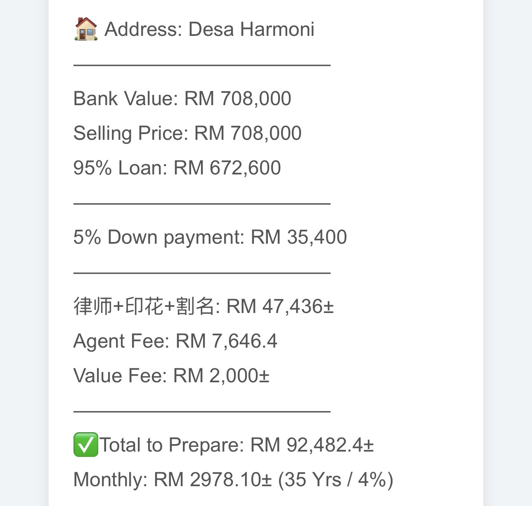532x506 pixels.
Task: Click the Selling Price RM 708,000 line
Action: coord(187,134)
